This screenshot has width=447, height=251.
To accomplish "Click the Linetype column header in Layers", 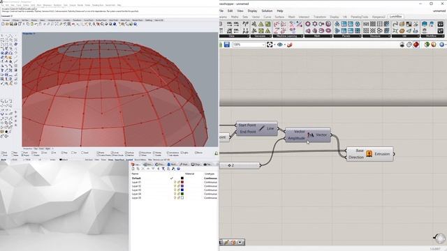I will pyautogui.click(x=210, y=174).
